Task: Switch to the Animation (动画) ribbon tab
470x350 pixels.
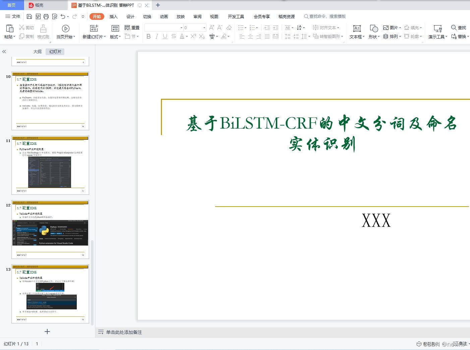Action: tap(164, 16)
